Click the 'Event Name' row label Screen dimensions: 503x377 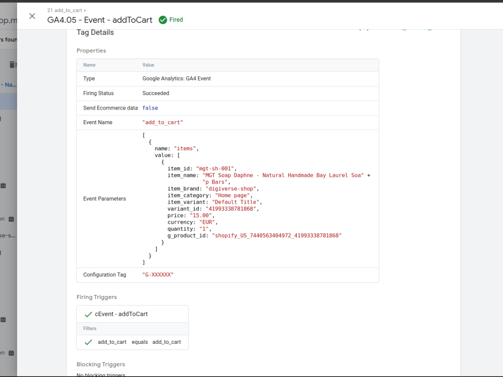pos(98,123)
